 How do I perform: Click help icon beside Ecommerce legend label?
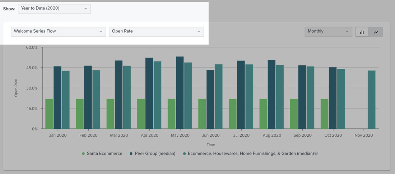[316, 154]
